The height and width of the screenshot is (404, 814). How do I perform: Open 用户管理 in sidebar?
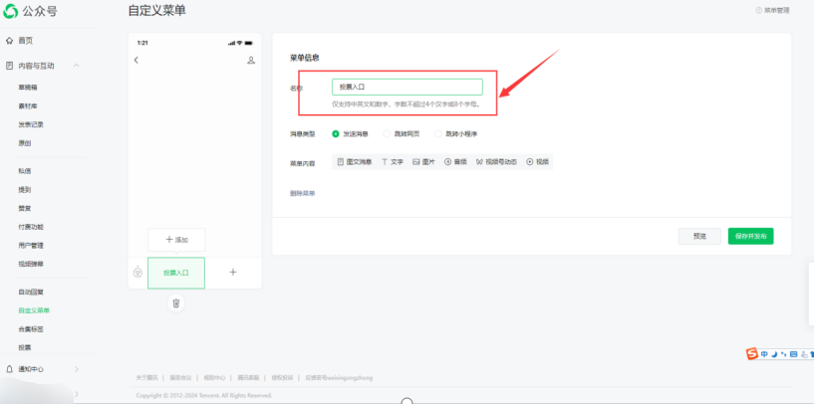coord(31,246)
